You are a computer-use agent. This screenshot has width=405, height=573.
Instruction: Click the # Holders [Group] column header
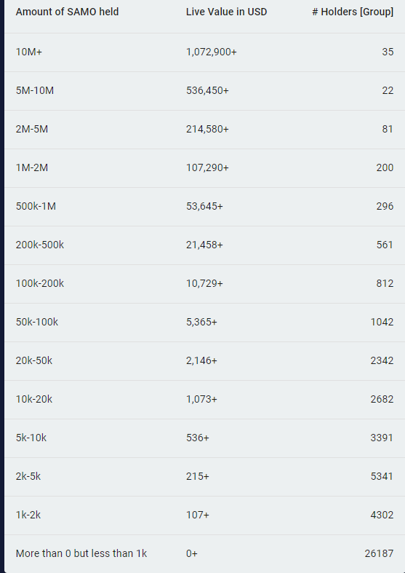click(353, 12)
